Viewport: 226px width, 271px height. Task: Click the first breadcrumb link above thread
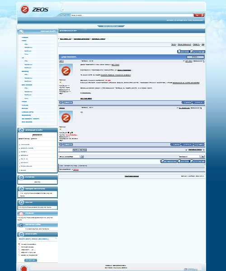[x=66, y=39]
